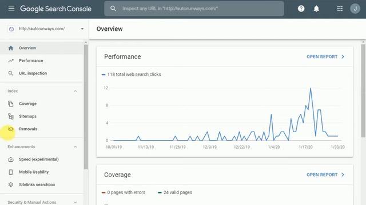Click the Speed gauge icon
This screenshot has width=366, height=205.
pyautogui.click(x=11, y=159)
